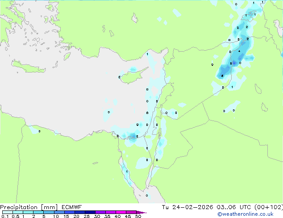Choose the 20–25 mm legend color box

coord(80,212)
